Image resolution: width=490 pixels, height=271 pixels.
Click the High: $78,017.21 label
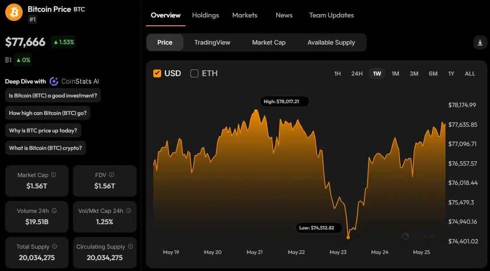tap(284, 101)
